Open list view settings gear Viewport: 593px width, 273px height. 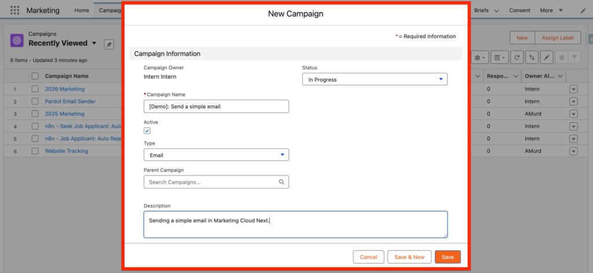(479, 57)
